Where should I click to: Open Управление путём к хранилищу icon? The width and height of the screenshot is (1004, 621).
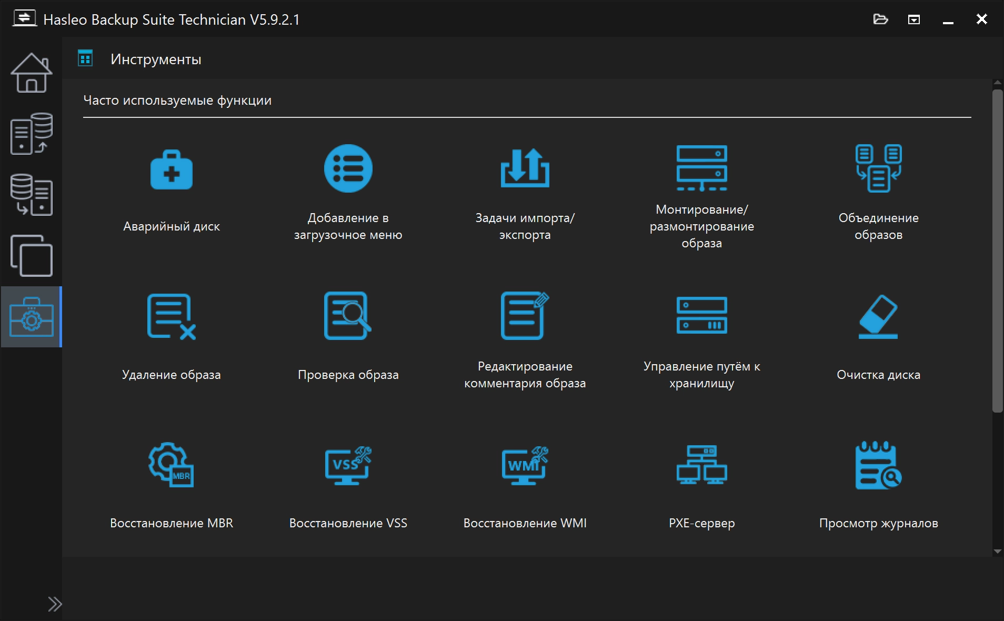point(702,315)
